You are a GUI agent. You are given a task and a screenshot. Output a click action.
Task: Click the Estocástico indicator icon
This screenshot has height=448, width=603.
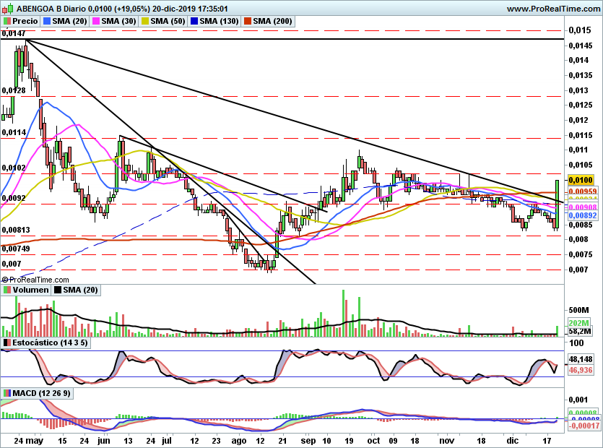[x=6, y=342]
